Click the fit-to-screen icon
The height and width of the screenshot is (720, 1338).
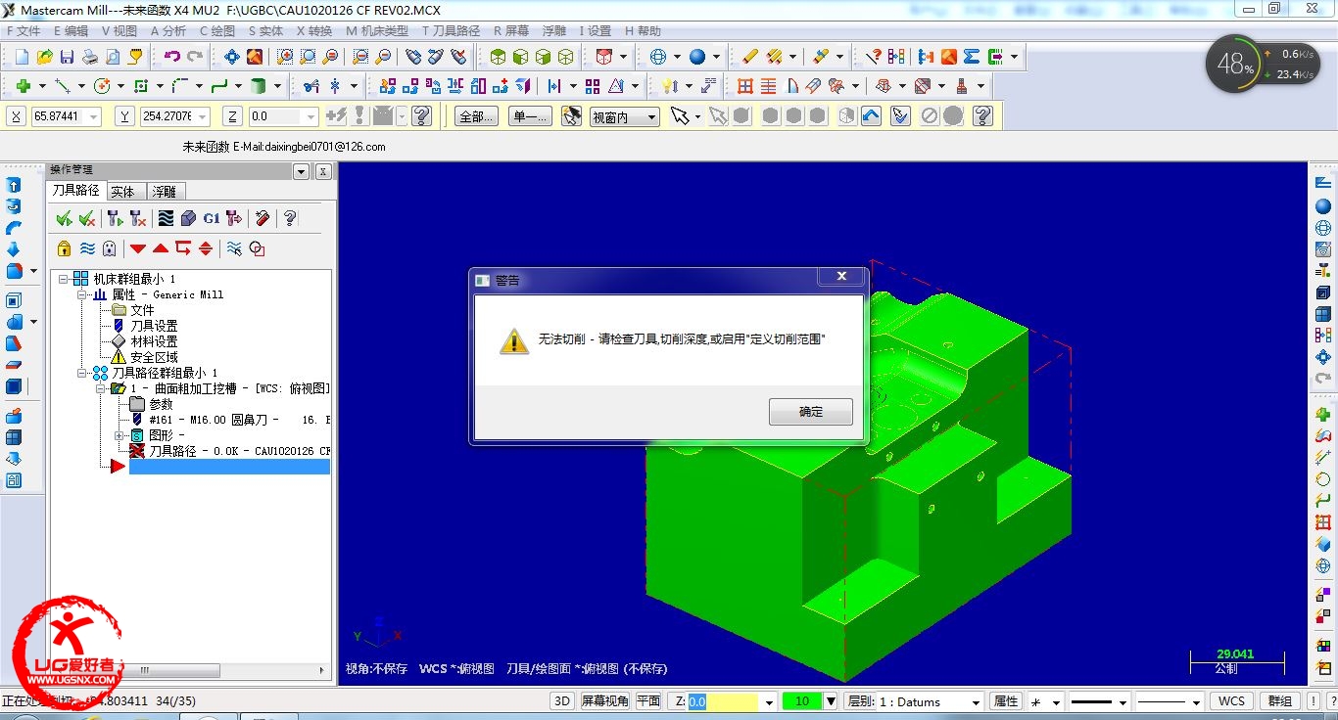coord(232,57)
